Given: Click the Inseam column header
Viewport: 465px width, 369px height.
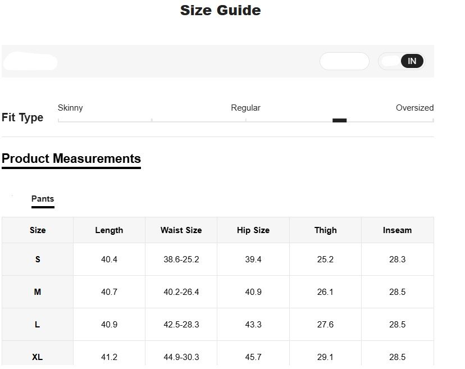Looking at the screenshot, I should pyautogui.click(x=397, y=230).
